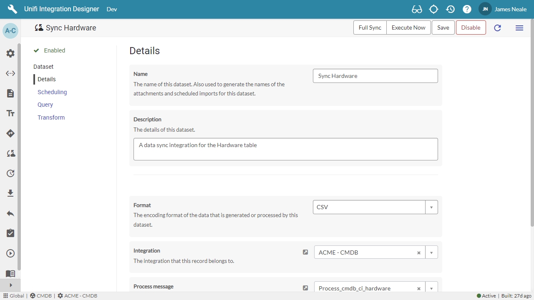This screenshot has height=300, width=534.
Task: Click the refresh icon next to Disable
Action: [497, 28]
